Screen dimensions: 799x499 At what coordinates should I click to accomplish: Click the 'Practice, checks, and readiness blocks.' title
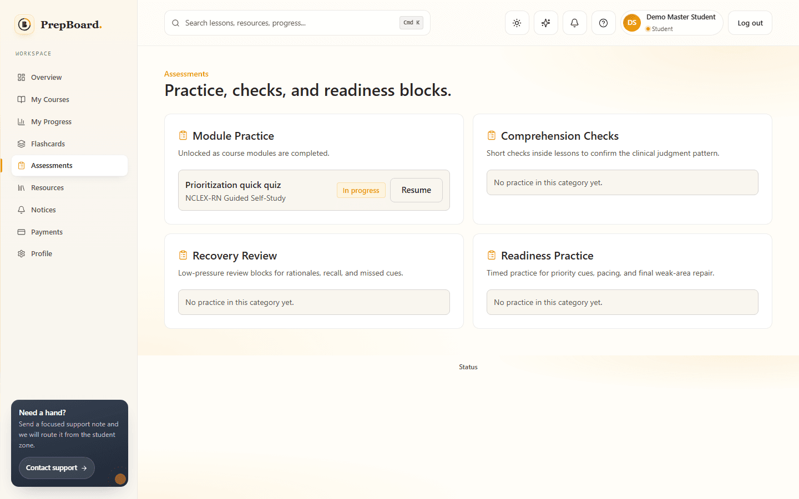(308, 90)
